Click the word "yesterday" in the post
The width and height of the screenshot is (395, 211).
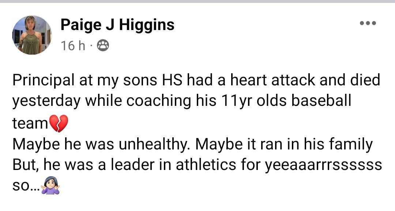click(47, 101)
